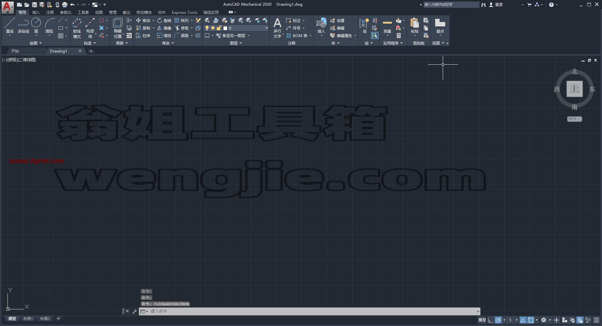Open the 移至另一图层 dropdown arrow

click(x=249, y=35)
